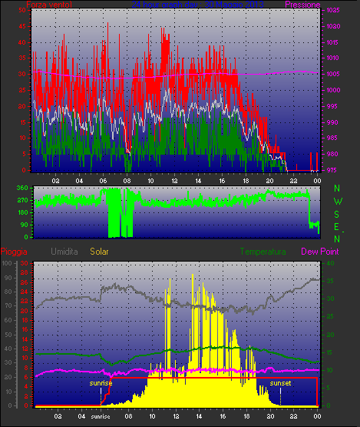The image size is (360, 427).
Task: Click the 1000 value on the pressure axis
Action: (x=333, y=90)
